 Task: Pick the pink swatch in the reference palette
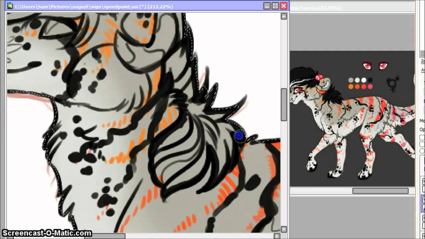(x=370, y=87)
